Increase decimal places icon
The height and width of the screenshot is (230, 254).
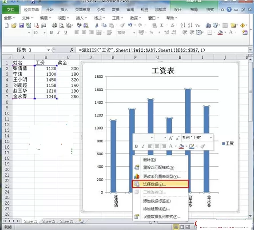tap(167, 32)
